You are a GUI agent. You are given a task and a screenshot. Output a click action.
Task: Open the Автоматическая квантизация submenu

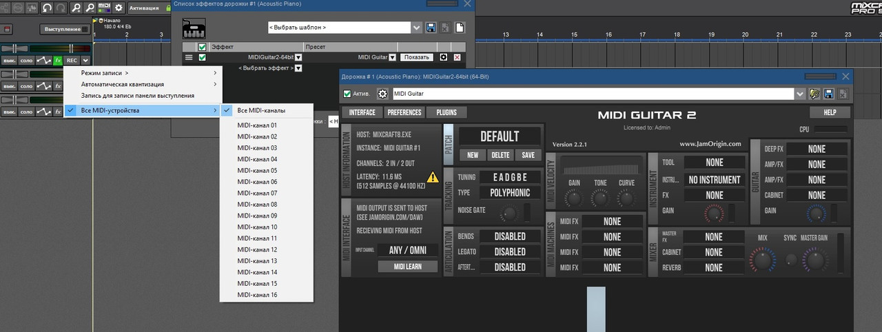[143, 84]
